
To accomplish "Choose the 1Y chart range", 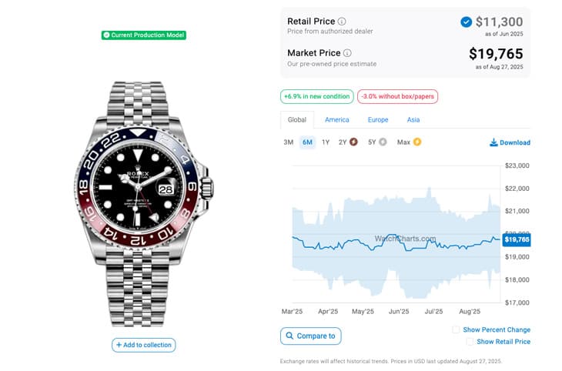I will [326, 142].
